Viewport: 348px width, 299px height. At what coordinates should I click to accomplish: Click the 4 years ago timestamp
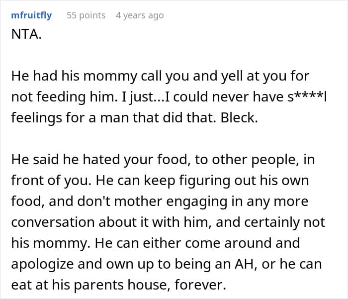pos(139,15)
